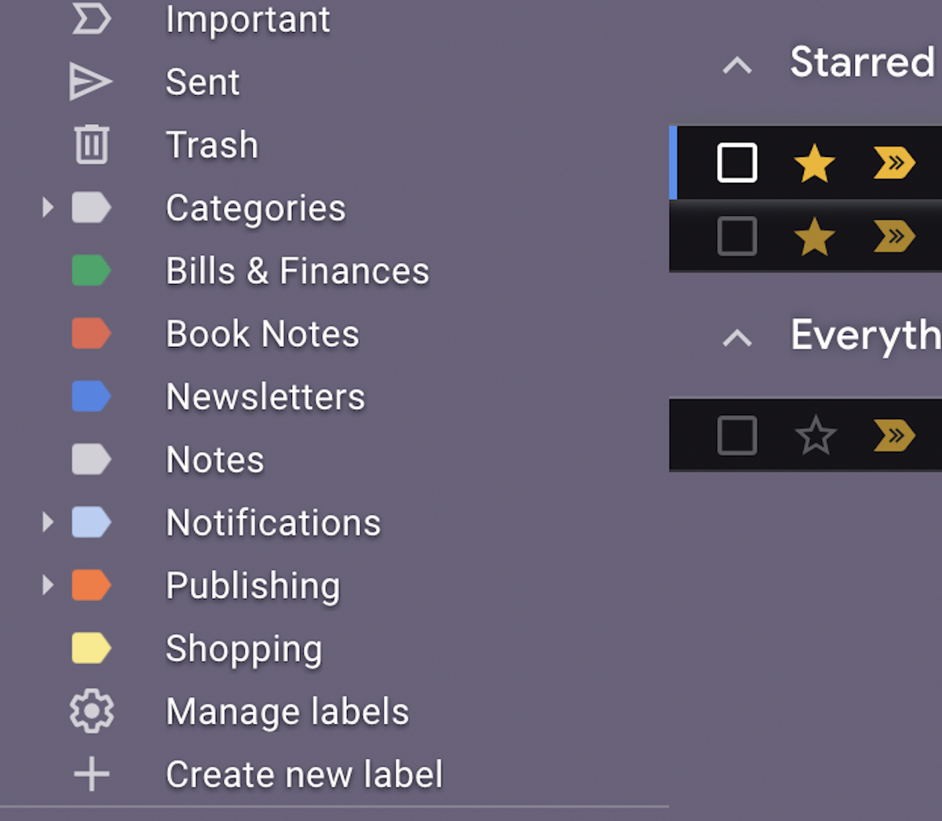Screen dimensions: 942x821
Task: Click the Trash bin icon
Action: [92, 144]
